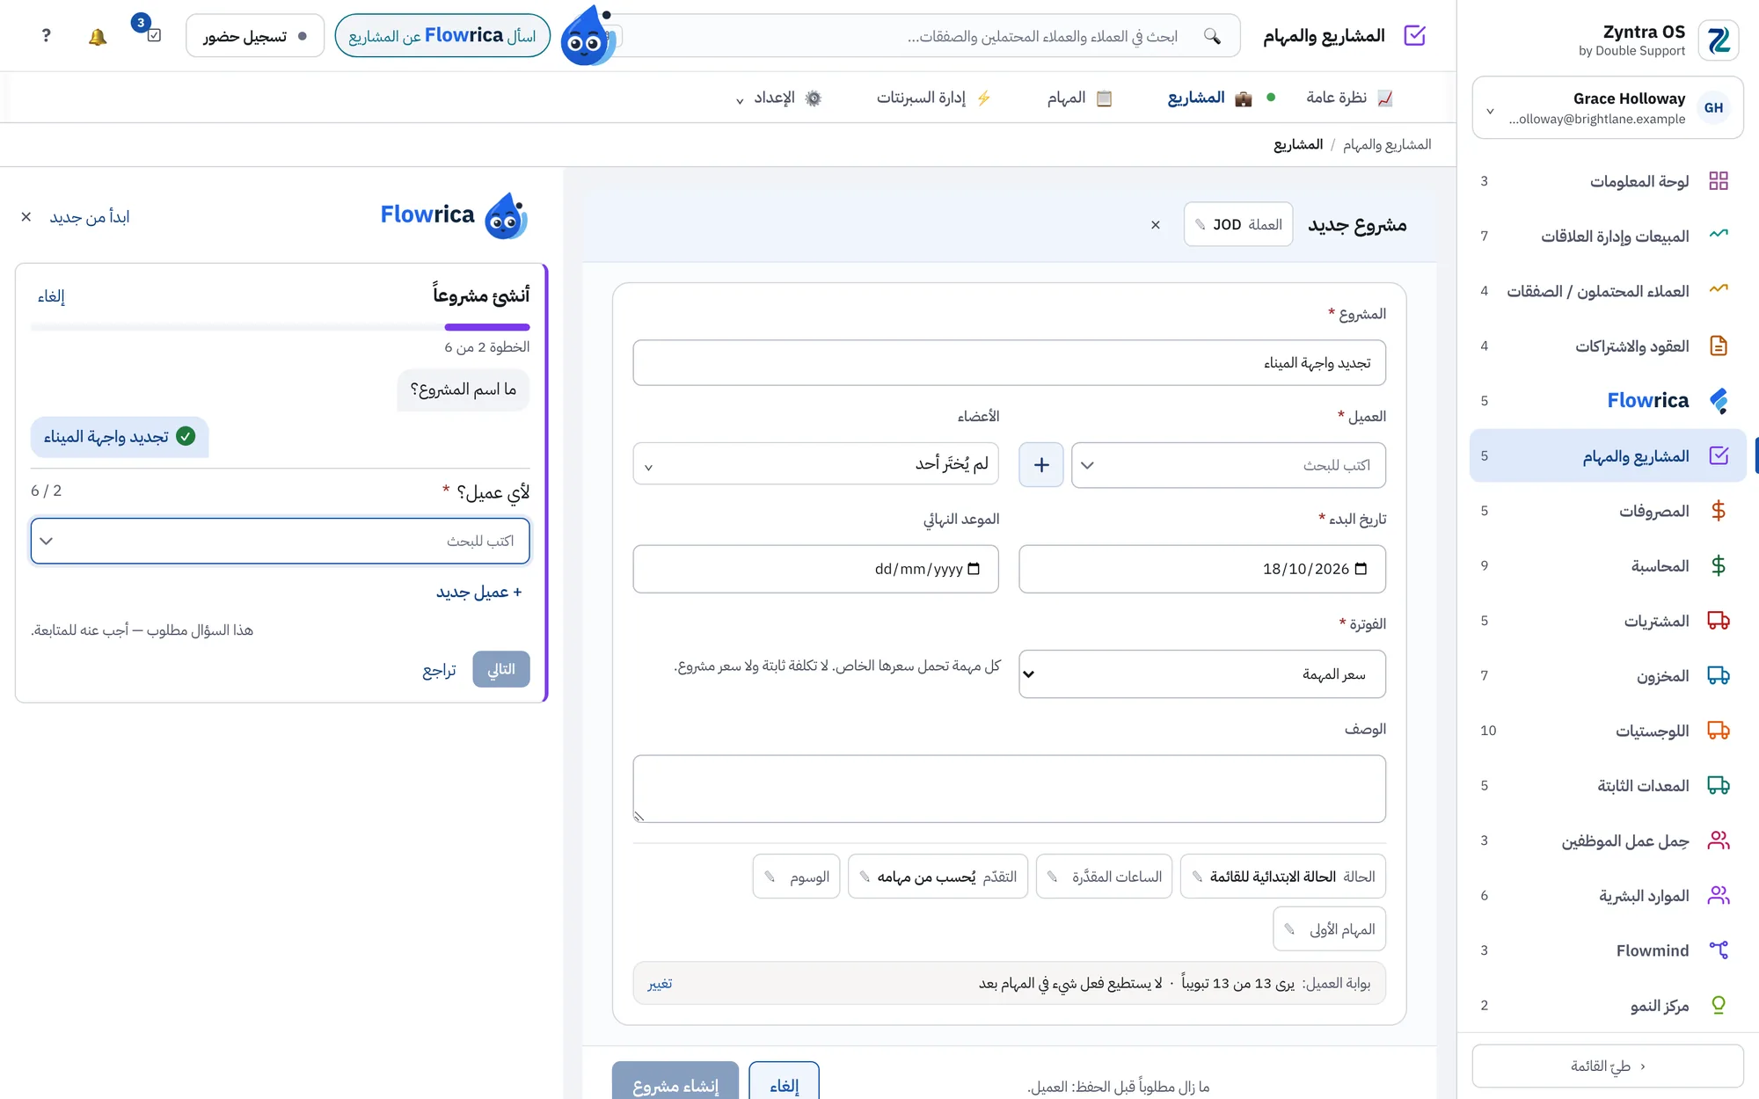
Task: Open اللوجستيات in the sidebar
Action: click(1607, 731)
